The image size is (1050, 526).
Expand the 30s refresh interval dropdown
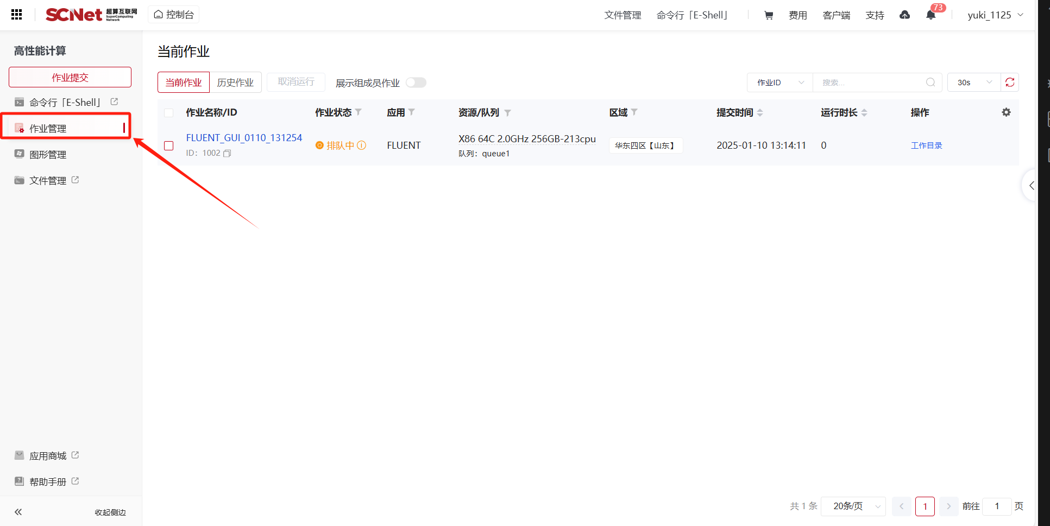coord(974,83)
